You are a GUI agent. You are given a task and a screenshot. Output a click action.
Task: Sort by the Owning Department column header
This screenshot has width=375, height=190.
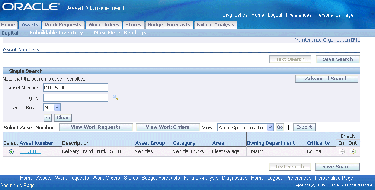271,143
